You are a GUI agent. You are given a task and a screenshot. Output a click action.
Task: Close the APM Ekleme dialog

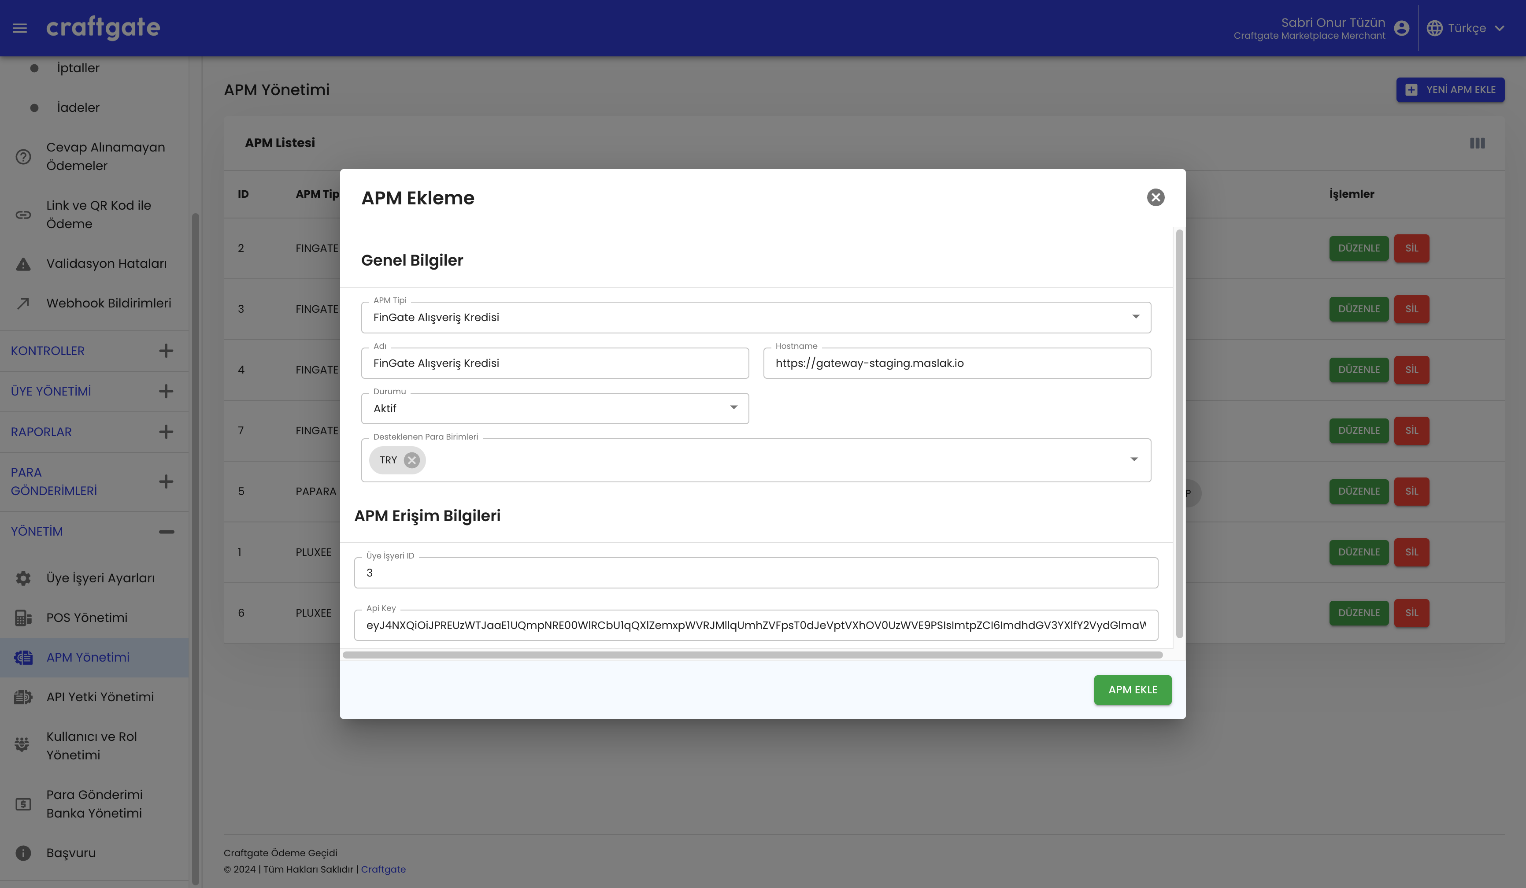coord(1156,197)
